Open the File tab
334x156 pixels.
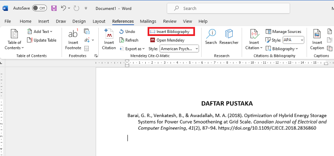(8, 21)
